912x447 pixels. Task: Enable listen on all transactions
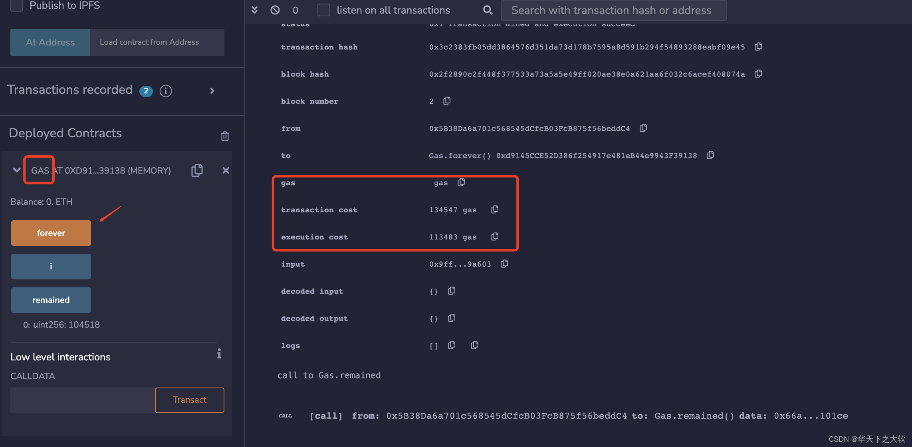pyautogui.click(x=324, y=10)
